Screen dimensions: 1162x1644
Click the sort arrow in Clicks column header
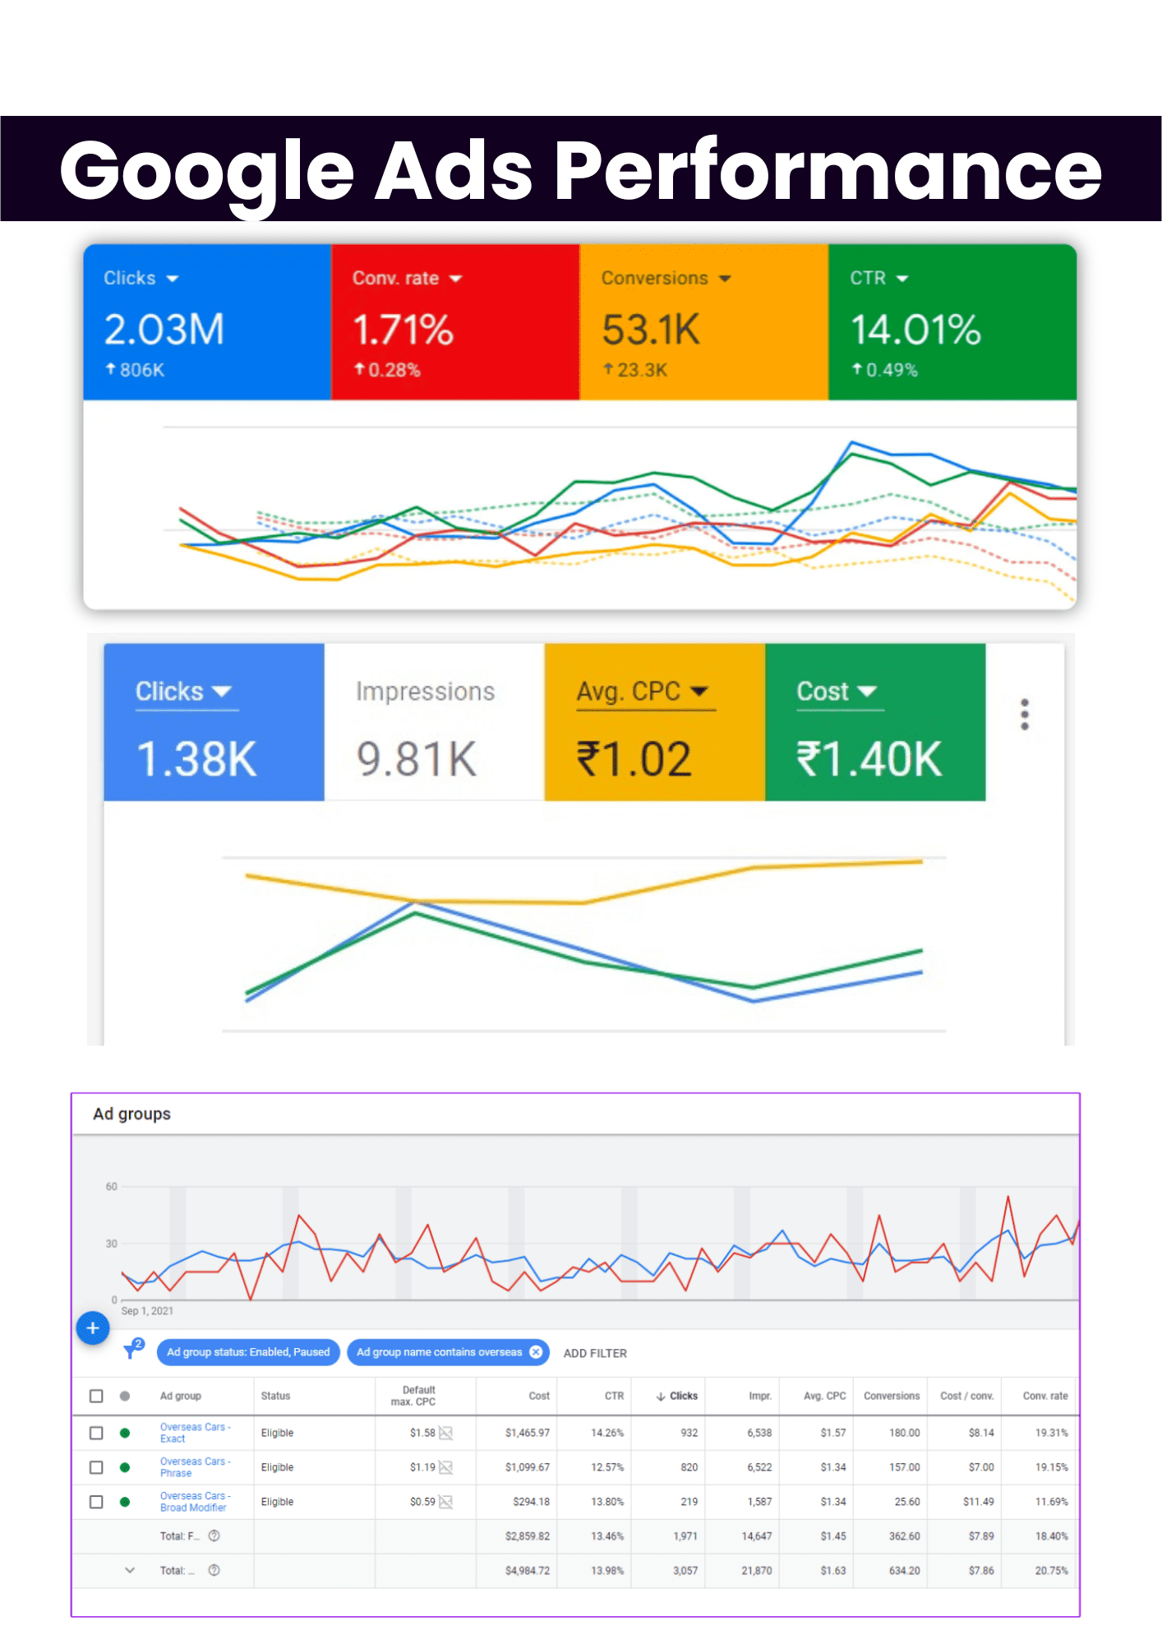(x=661, y=1396)
